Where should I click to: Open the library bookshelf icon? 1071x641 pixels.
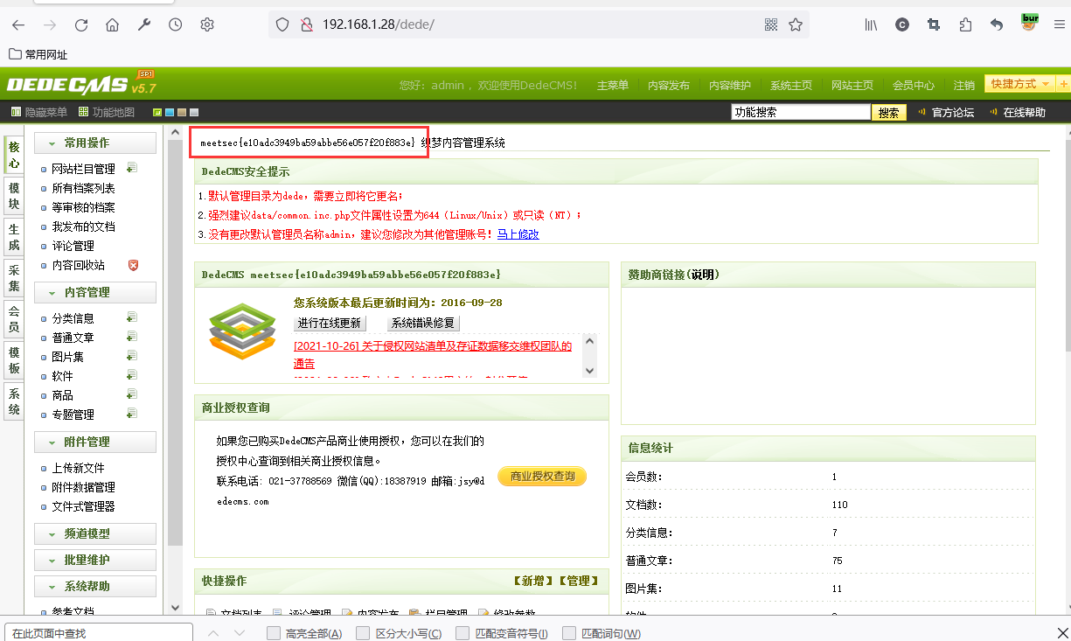[871, 24]
